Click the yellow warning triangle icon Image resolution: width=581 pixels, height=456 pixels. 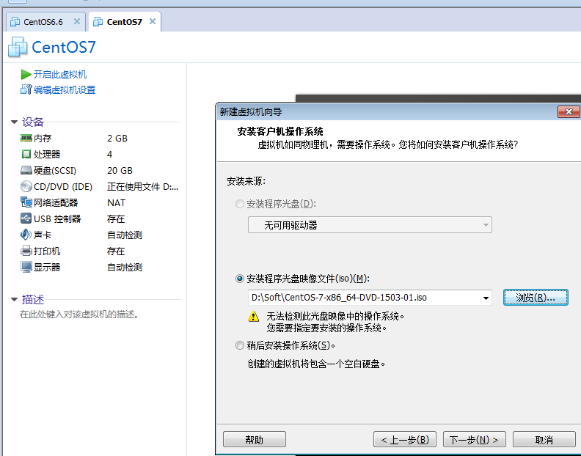pyautogui.click(x=253, y=317)
